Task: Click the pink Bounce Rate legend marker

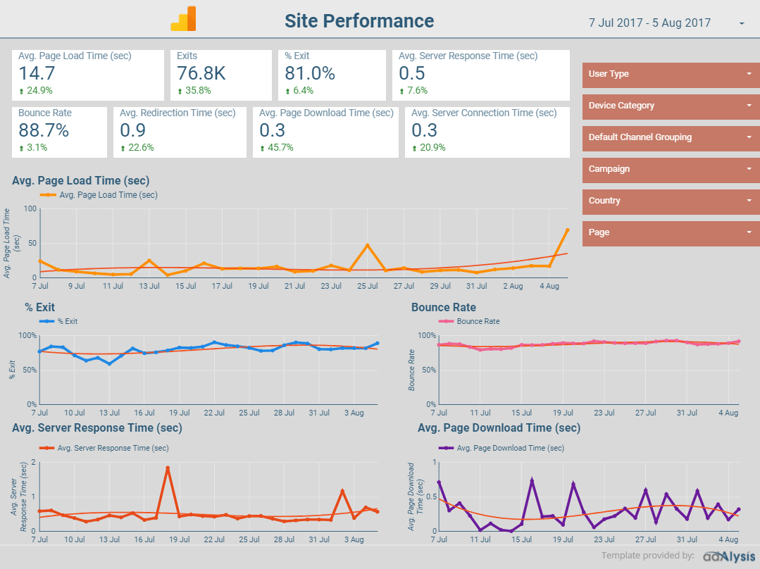Action: (x=446, y=321)
